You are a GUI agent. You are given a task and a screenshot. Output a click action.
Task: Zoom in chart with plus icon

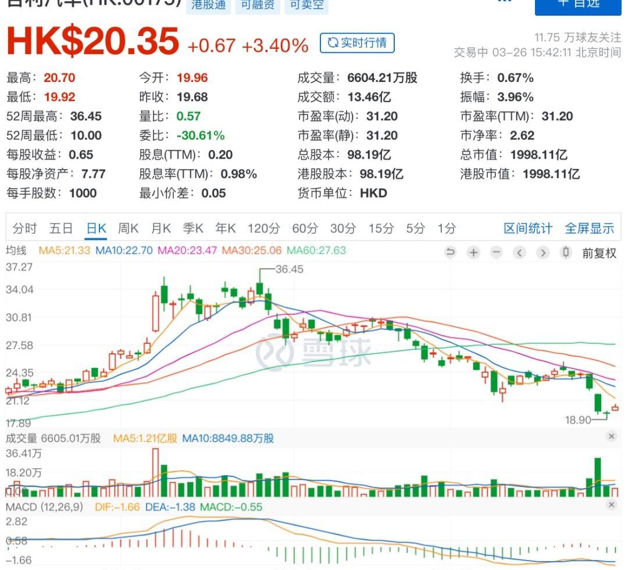(x=473, y=253)
